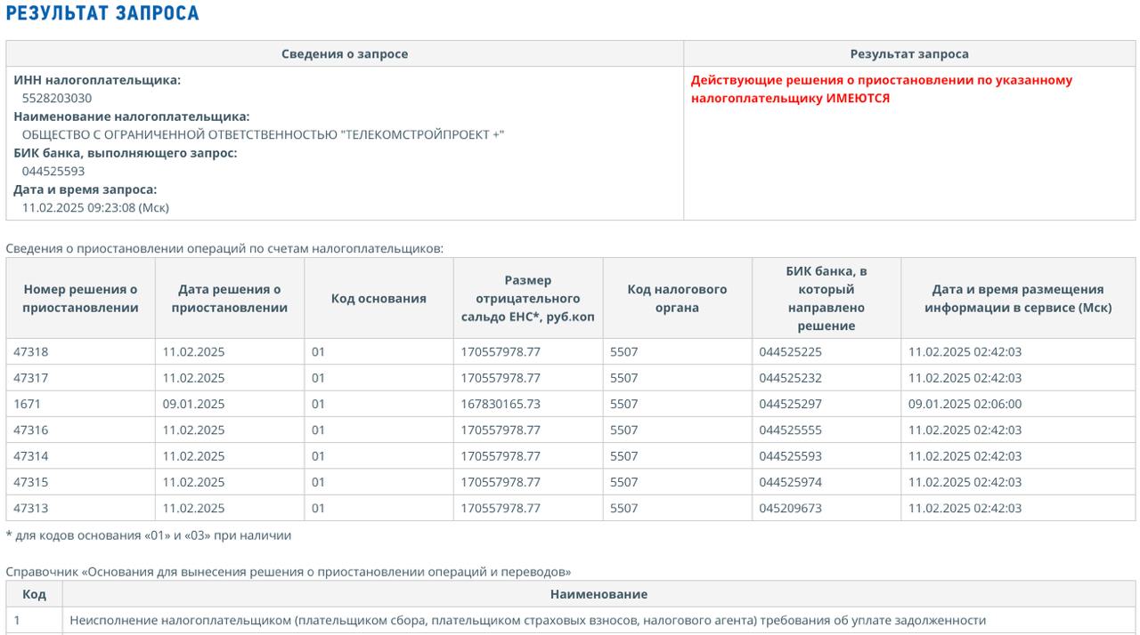Click the "Код налогового органа" column header
Screen dimensions: 1140x635
677,299
